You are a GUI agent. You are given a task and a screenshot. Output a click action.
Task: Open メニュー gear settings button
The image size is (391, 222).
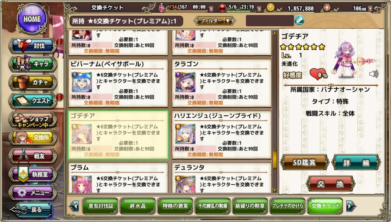click(x=33, y=192)
